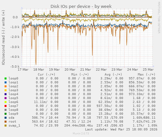This screenshot has width=162, height=137.
Task: Click the loop7 red legend swatch
Action: [6, 106]
